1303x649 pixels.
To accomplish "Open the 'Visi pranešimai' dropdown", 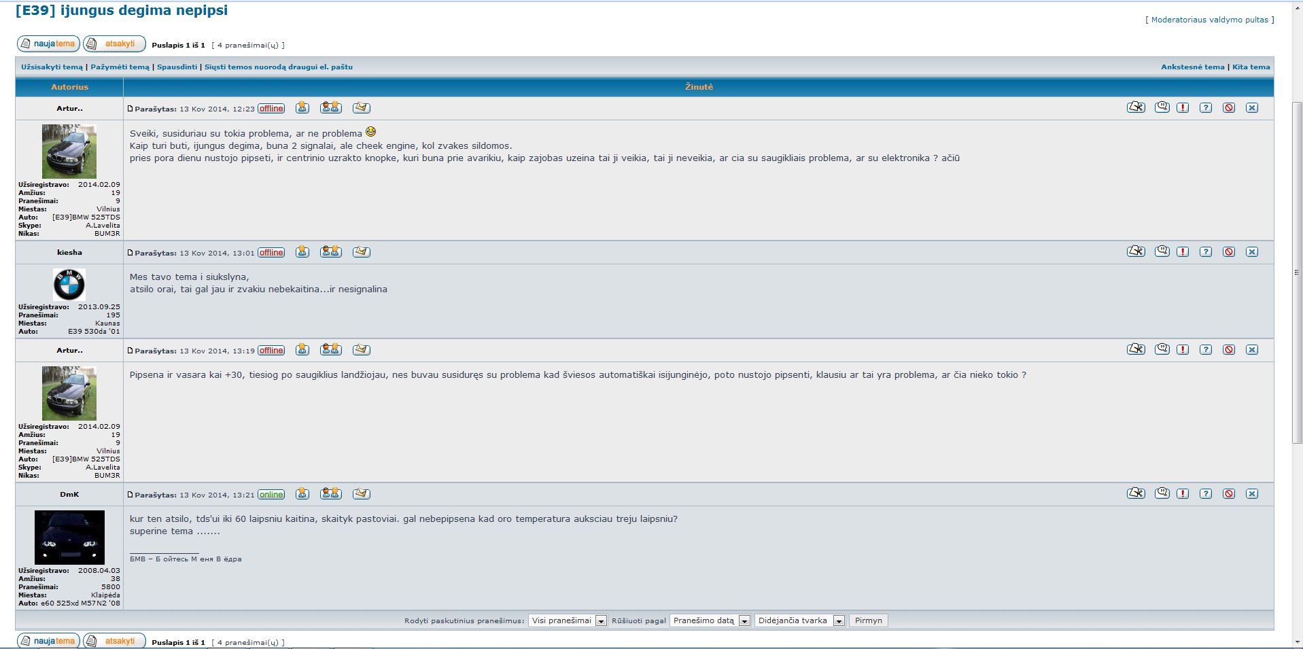I will 567,620.
